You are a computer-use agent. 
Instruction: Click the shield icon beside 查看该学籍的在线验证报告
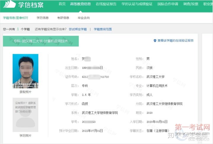coord(155,41)
